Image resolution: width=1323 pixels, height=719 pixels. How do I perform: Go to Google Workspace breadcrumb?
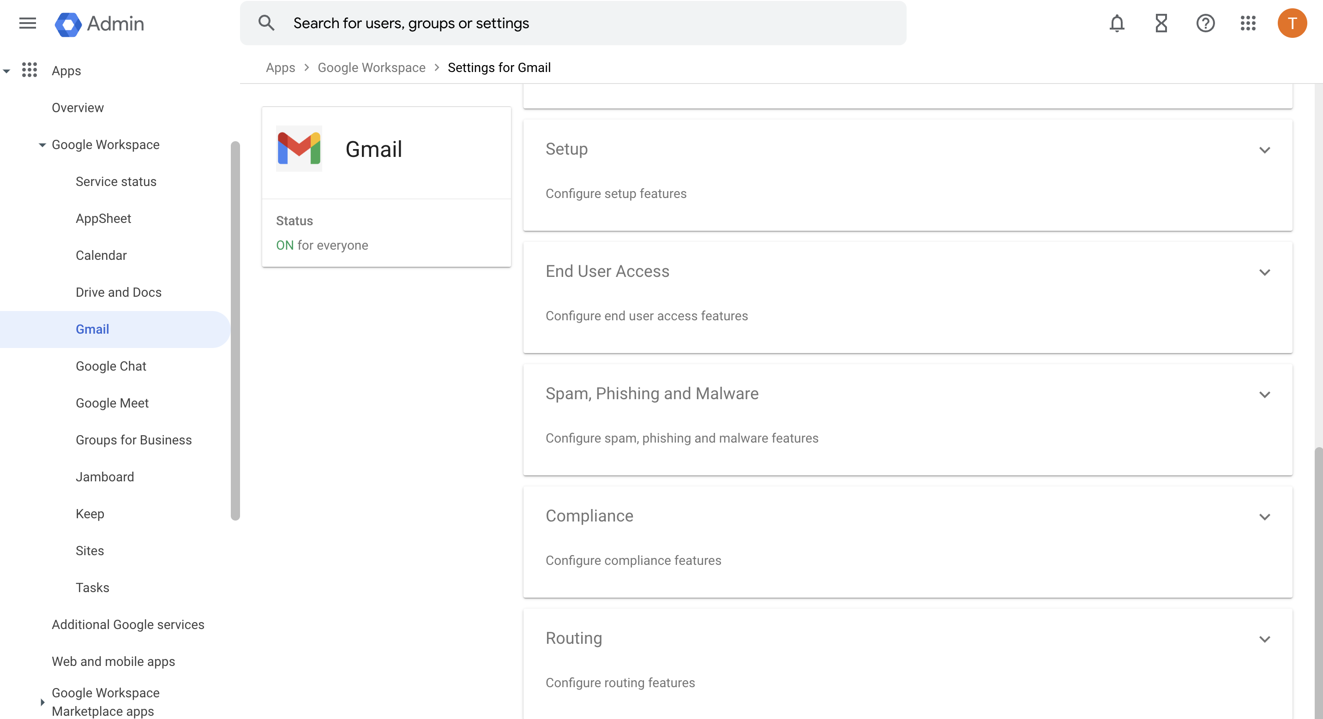(371, 67)
